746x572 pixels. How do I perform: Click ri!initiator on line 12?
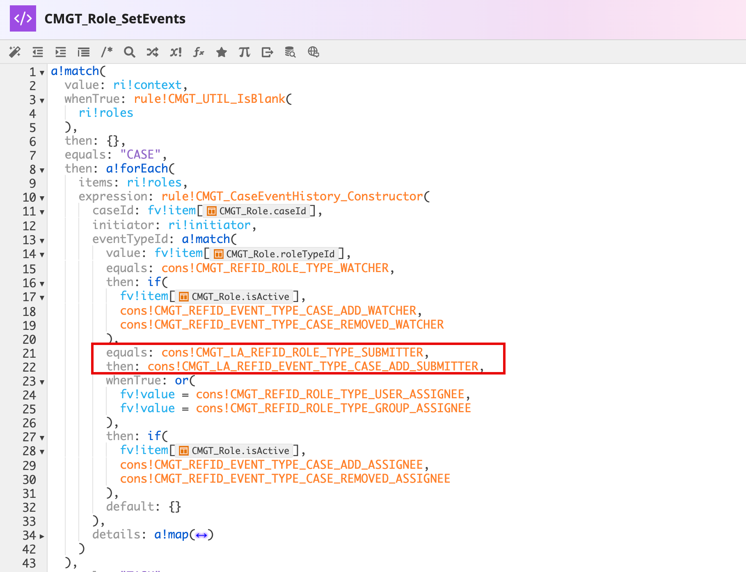click(x=209, y=225)
